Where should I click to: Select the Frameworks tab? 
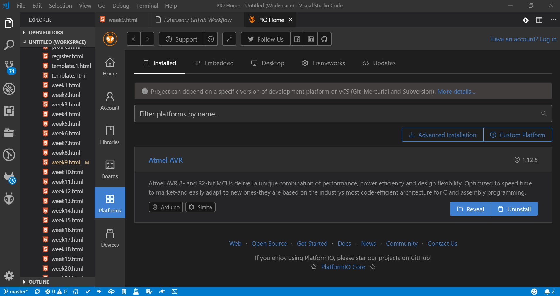click(x=323, y=63)
